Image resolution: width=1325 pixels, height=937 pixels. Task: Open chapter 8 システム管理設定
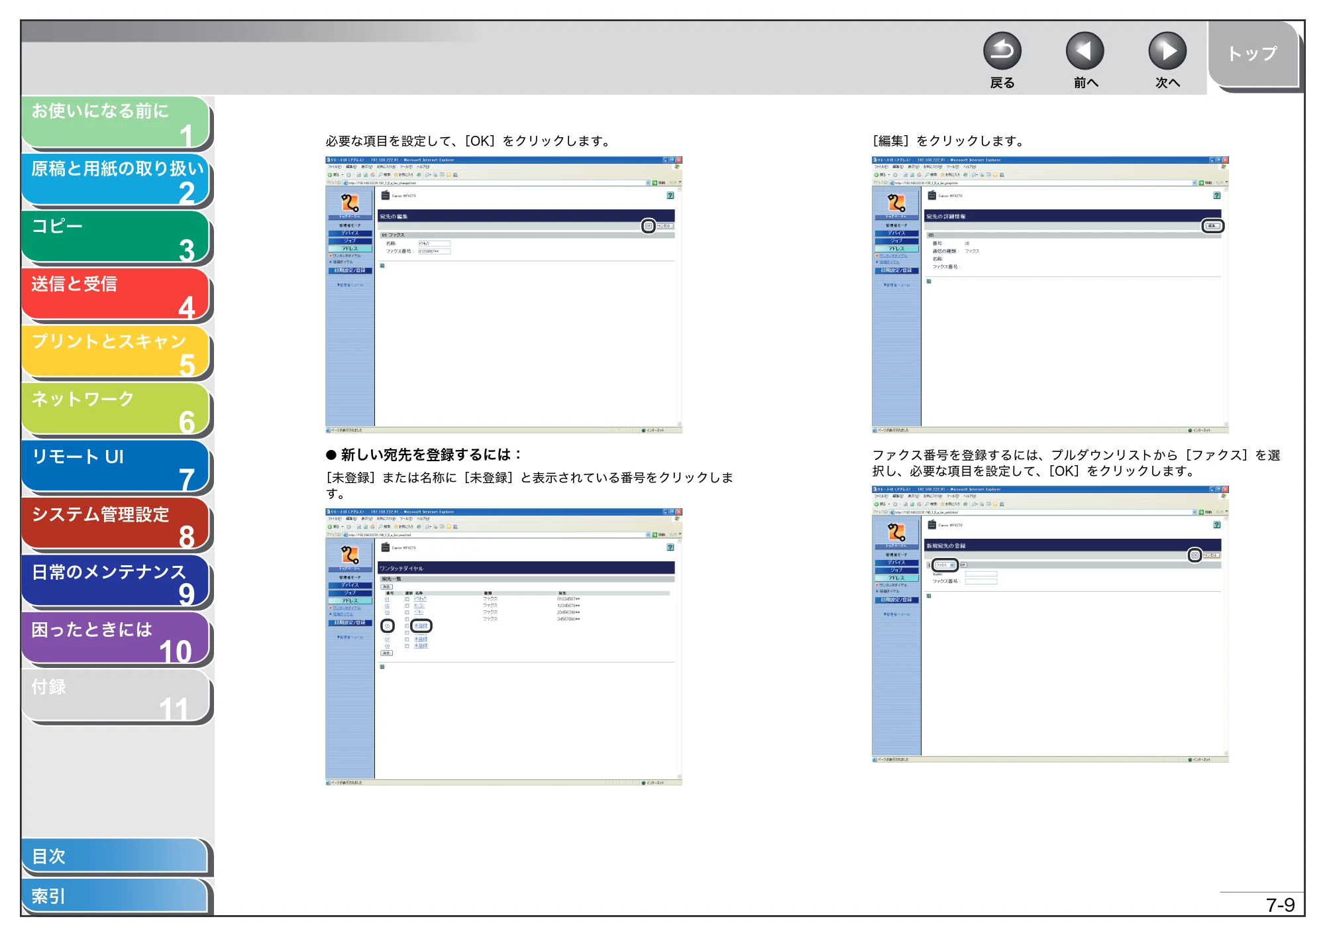(x=116, y=525)
